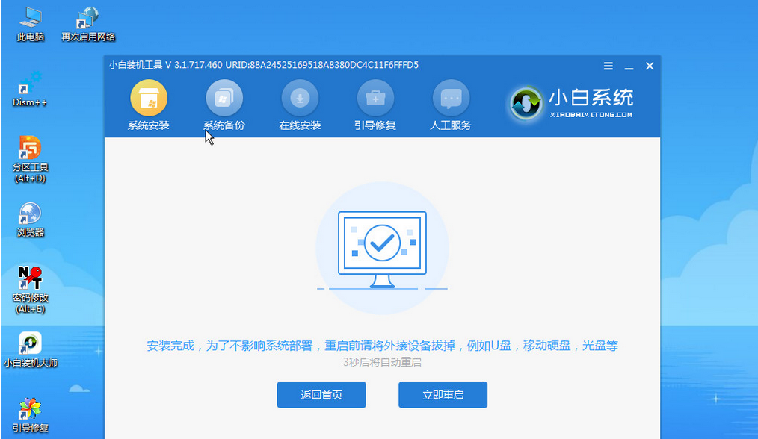Switch to the 系统备份 tab
This screenshot has width=758, height=439.
tap(224, 105)
